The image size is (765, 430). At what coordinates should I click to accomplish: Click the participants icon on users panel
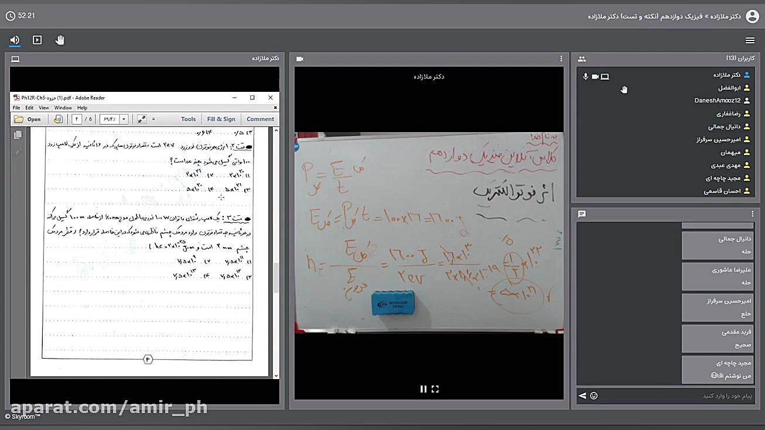(x=582, y=59)
